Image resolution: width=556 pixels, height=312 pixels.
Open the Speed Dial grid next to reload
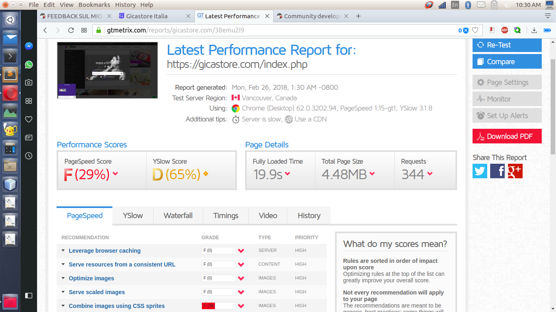point(84,30)
